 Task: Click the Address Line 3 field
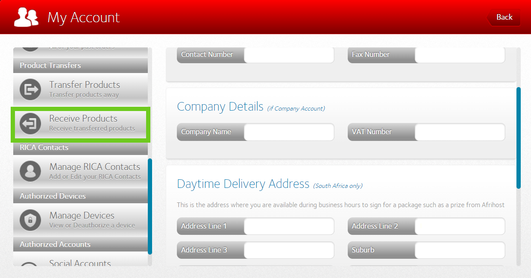[x=289, y=250]
